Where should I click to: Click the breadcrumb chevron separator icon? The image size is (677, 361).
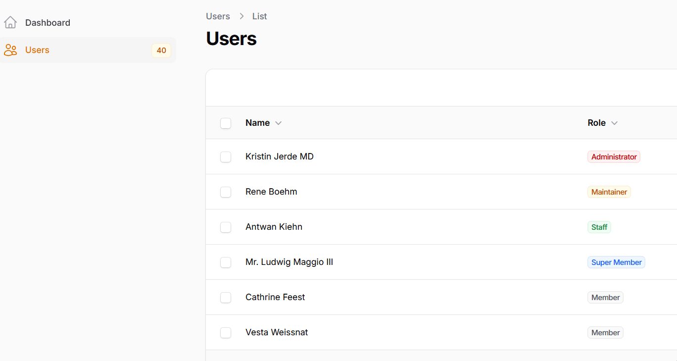coord(242,16)
